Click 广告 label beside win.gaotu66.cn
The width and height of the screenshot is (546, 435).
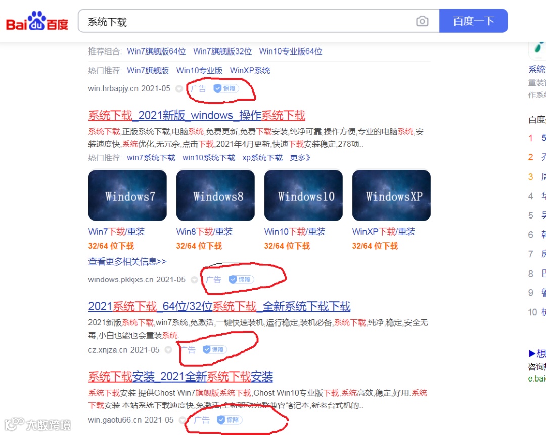pos(202,420)
